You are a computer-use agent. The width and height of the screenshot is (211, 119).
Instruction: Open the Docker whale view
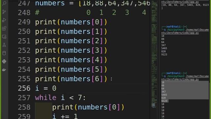point(4,70)
